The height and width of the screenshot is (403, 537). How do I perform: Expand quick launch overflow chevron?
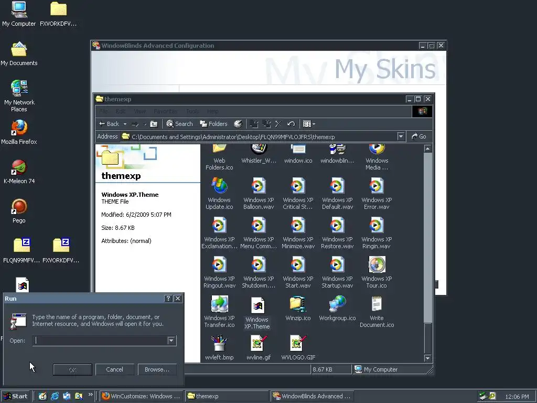90,395
